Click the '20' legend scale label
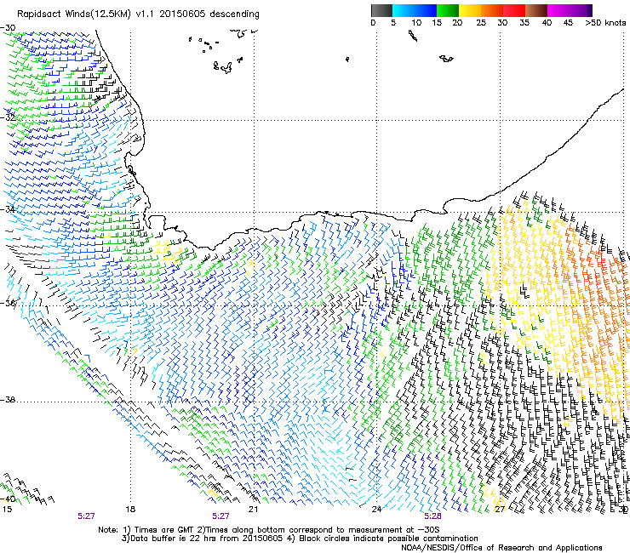Image resolution: width=630 pixels, height=553 pixels. point(457,23)
